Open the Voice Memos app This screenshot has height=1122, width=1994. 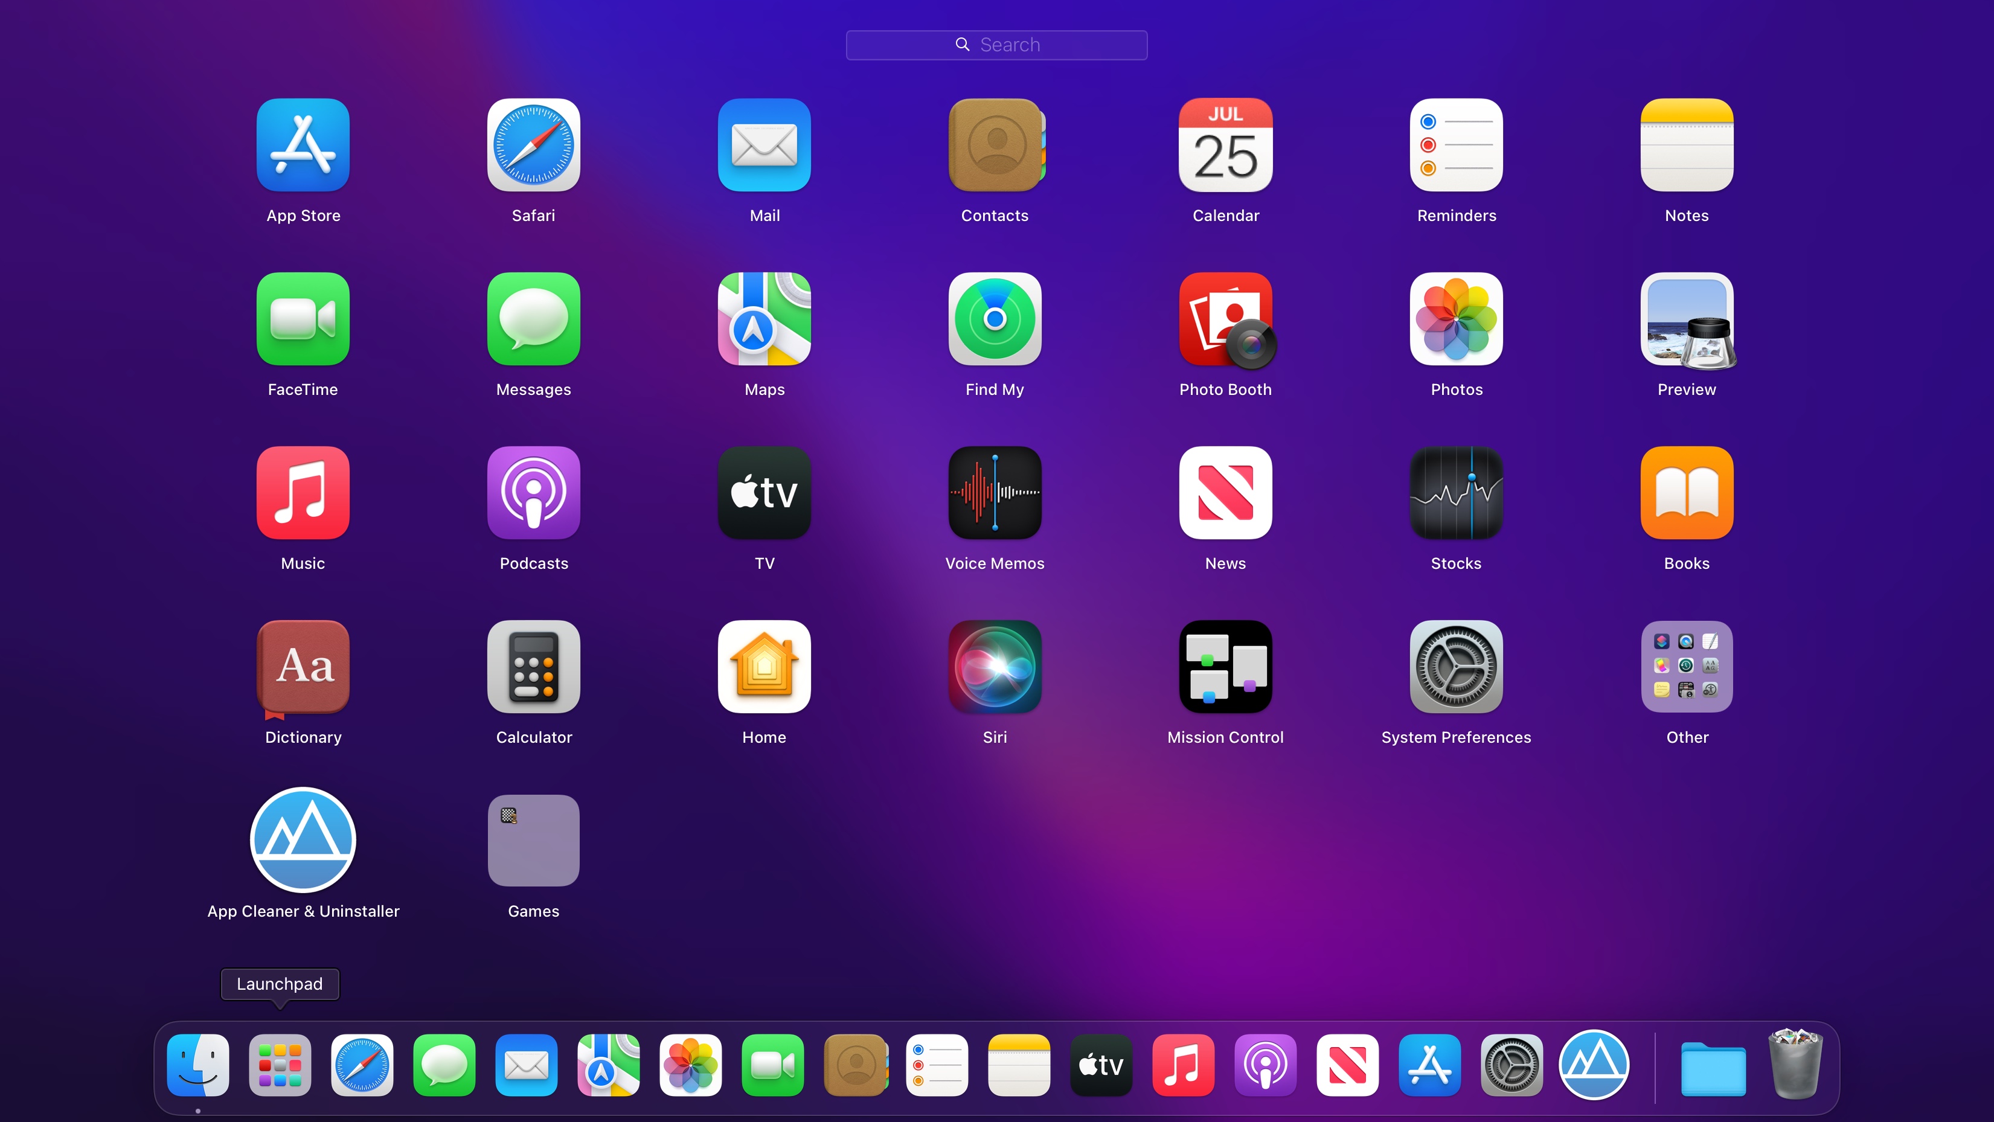tap(995, 493)
